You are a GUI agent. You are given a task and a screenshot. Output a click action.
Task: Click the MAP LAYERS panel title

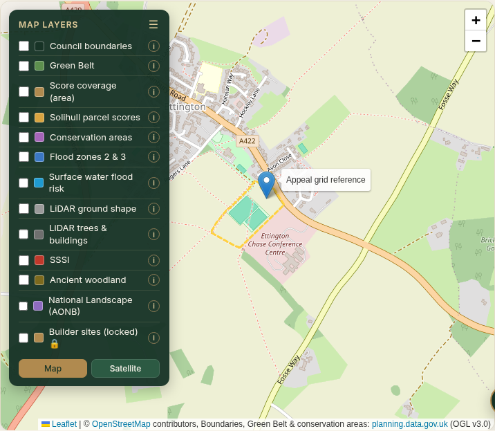pyautogui.click(x=48, y=25)
